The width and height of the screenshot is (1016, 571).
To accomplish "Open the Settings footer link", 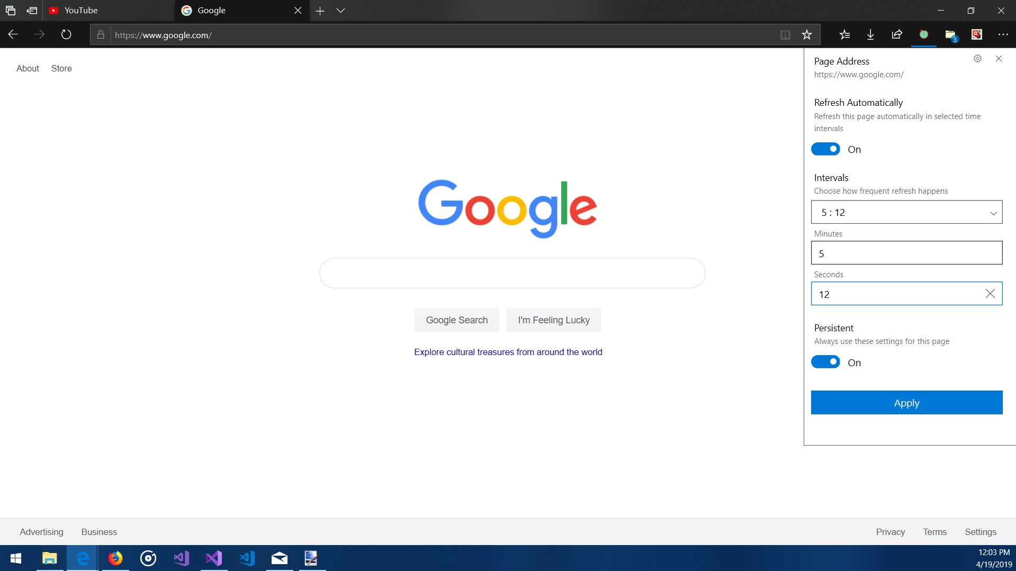I will pos(981,532).
